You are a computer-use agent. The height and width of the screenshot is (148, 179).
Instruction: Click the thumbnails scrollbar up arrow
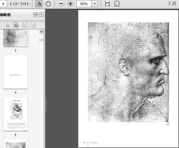click(x=41, y=31)
